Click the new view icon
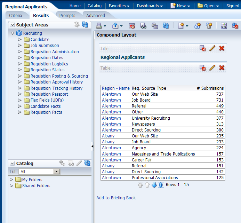This screenshot has height=223, width=241. 181,25
